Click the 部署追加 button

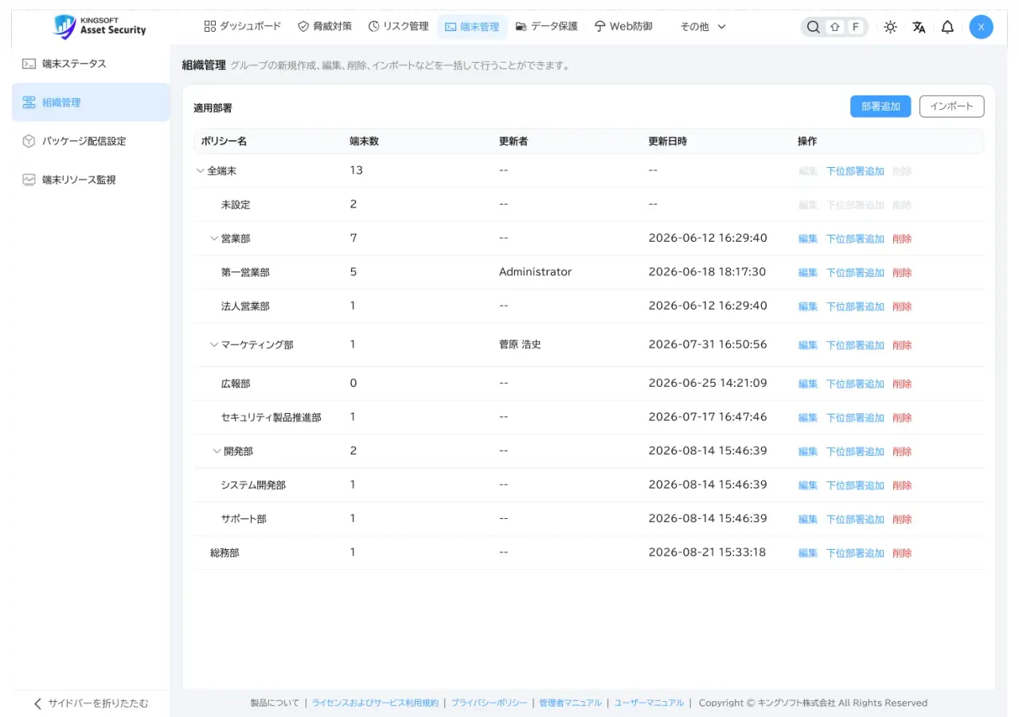[880, 107]
